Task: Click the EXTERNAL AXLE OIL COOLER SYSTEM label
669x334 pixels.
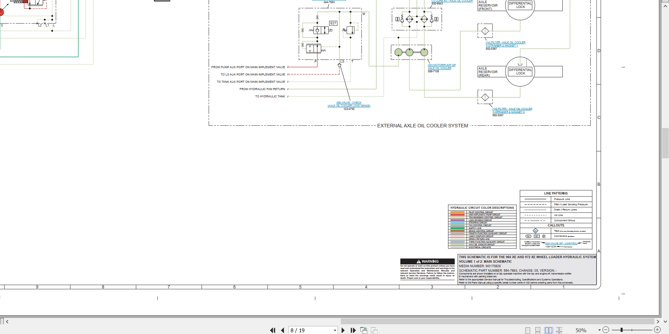Action: (422, 126)
